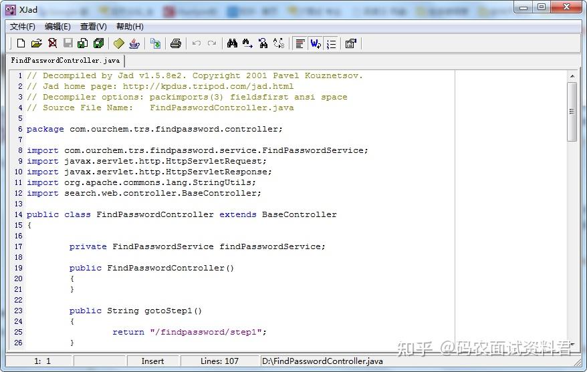Open a file using the folder icon
This screenshot has height=372, width=587.
[36, 43]
